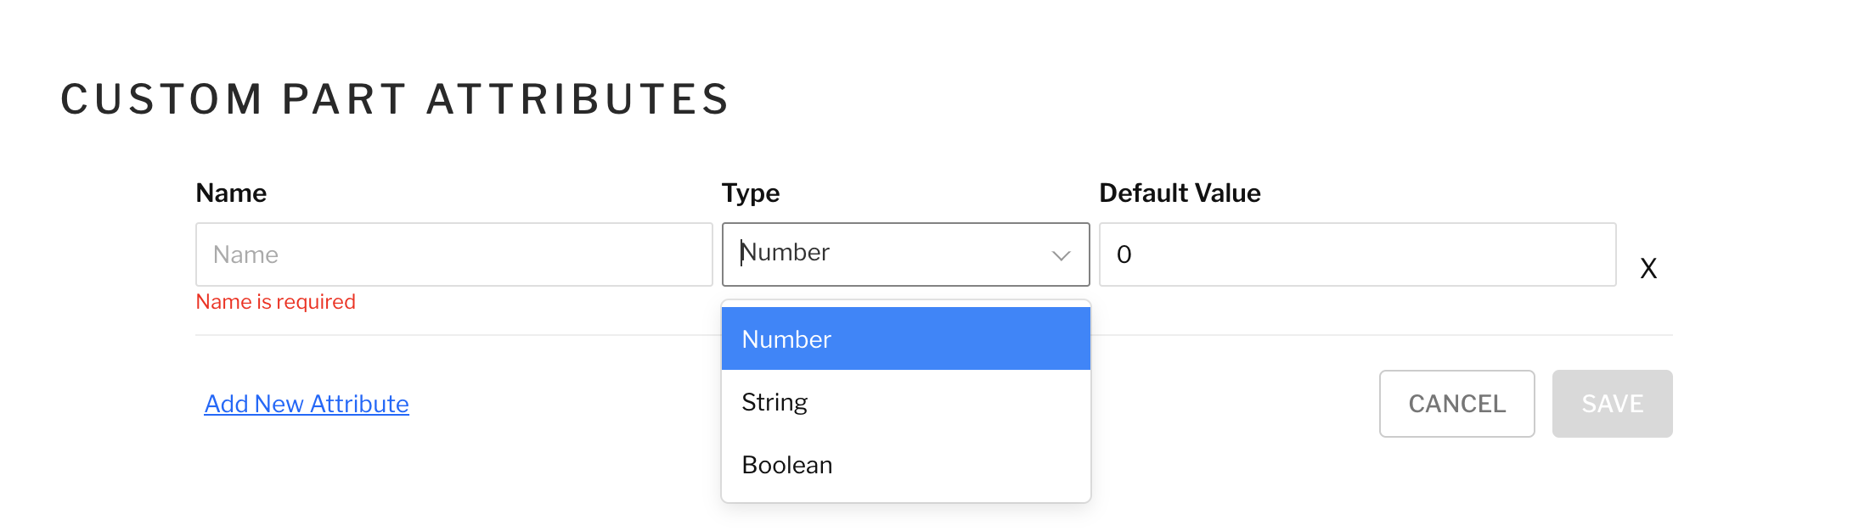Click the Name placeholder text
1870x531 pixels.
(245, 254)
